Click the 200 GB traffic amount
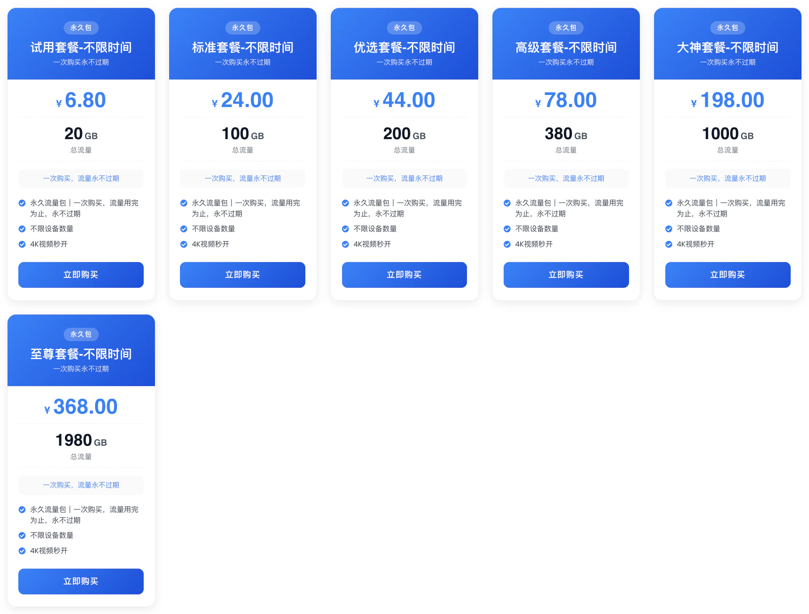The height and width of the screenshot is (614, 809). click(x=404, y=134)
